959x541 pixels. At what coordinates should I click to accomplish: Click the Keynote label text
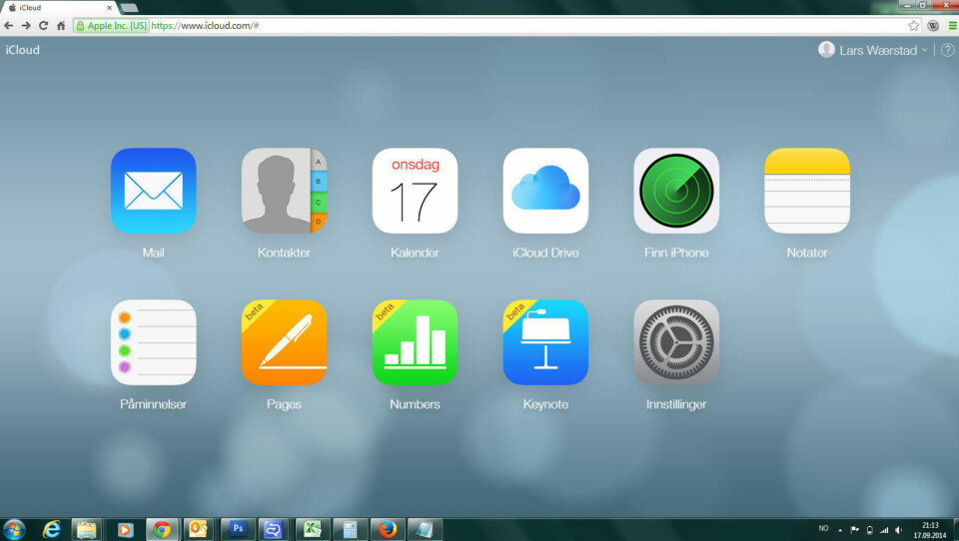click(545, 404)
